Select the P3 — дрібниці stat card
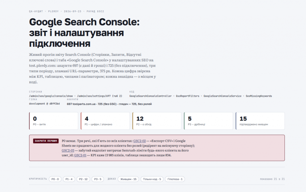The image size is (306, 192). pyautogui.click(x=208, y=121)
